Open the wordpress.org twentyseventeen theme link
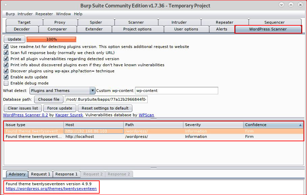Viewport: 307px width, 195px height. 51,189
